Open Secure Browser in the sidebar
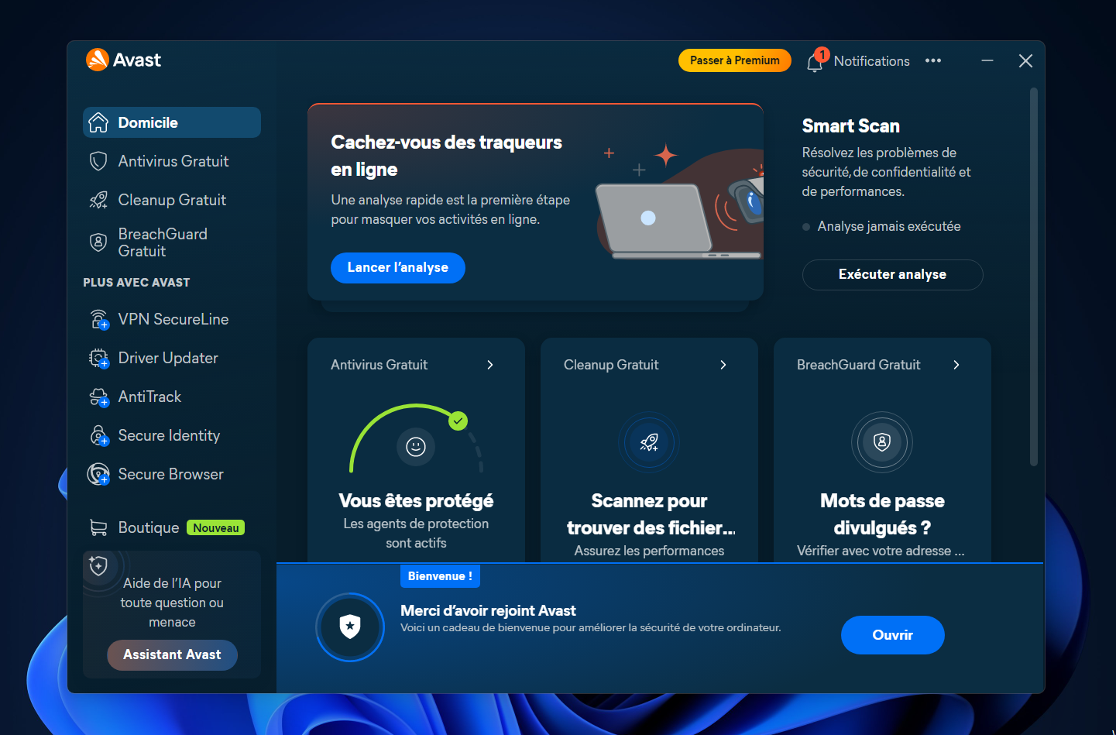 [172, 474]
